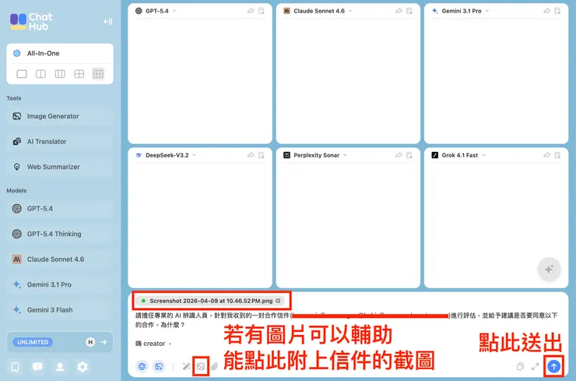Collapse the sidebar with the arrow icon

coord(107,22)
